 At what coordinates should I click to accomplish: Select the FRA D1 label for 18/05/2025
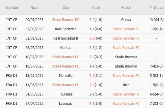[12, 75]
